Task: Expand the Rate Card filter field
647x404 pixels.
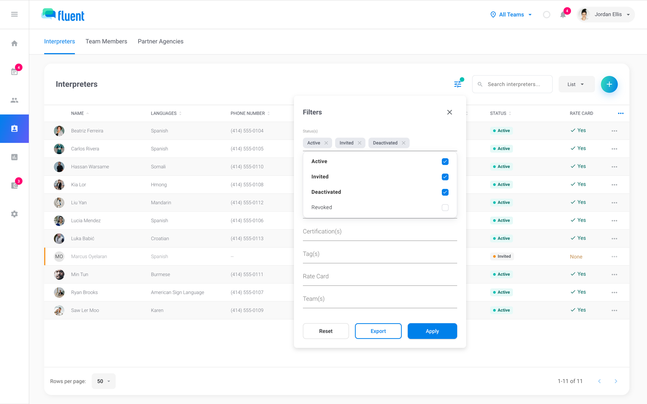Action: tap(380, 276)
